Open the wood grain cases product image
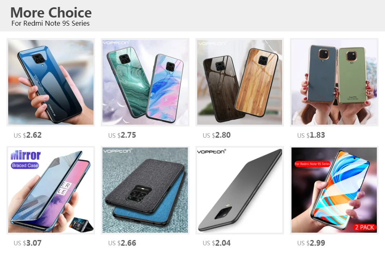This screenshot has height=262, width=385. (239, 82)
